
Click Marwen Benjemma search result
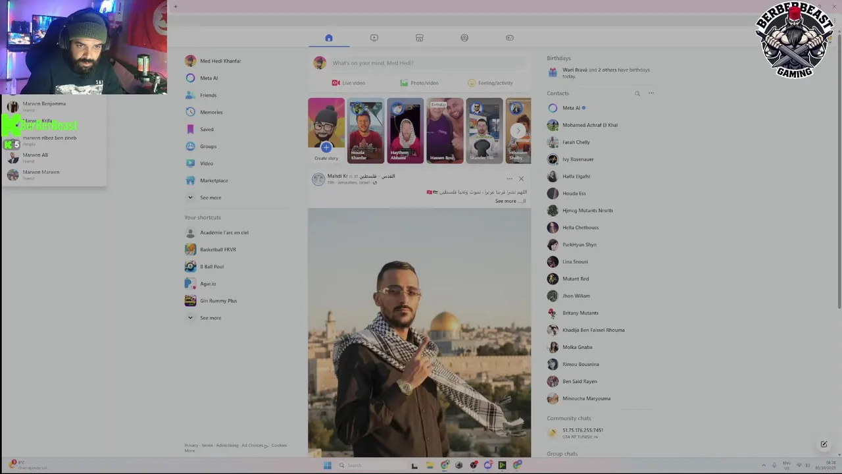pos(53,106)
